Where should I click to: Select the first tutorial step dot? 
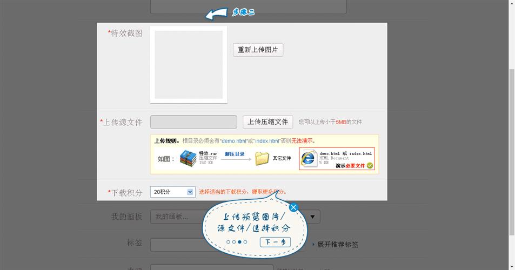pos(228,242)
